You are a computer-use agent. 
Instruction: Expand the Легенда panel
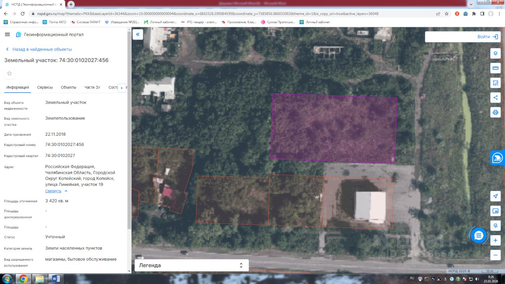(x=192, y=265)
